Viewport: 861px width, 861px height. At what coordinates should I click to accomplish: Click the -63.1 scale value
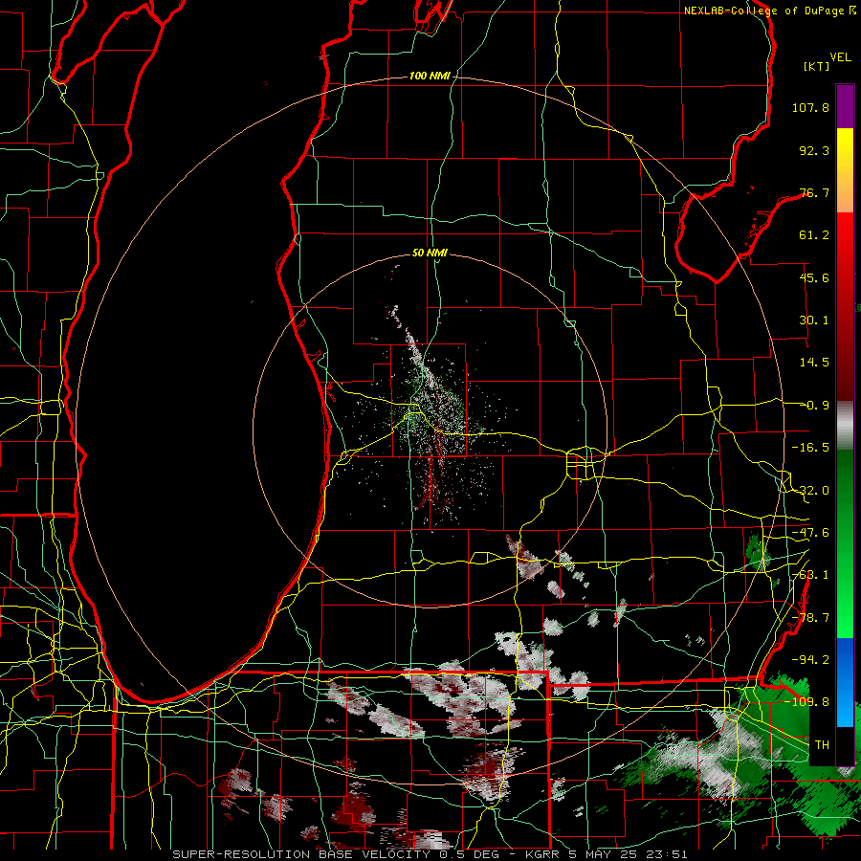tap(810, 575)
